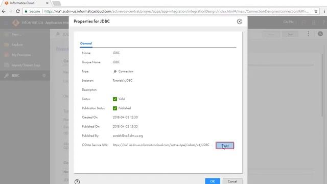
Task: Bookmark this page with star icon
Action: click(316, 11)
